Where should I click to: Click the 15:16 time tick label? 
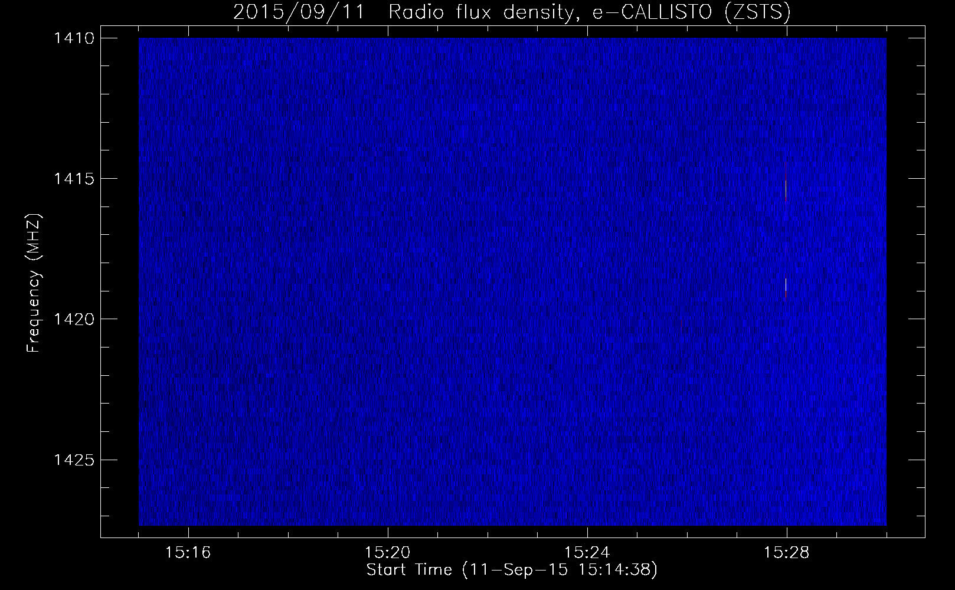point(188,553)
